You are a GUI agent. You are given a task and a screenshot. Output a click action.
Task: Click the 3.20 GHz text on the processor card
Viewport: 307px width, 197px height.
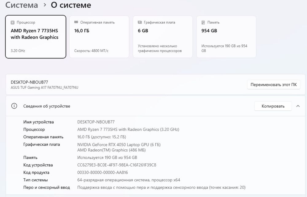[x=18, y=51]
